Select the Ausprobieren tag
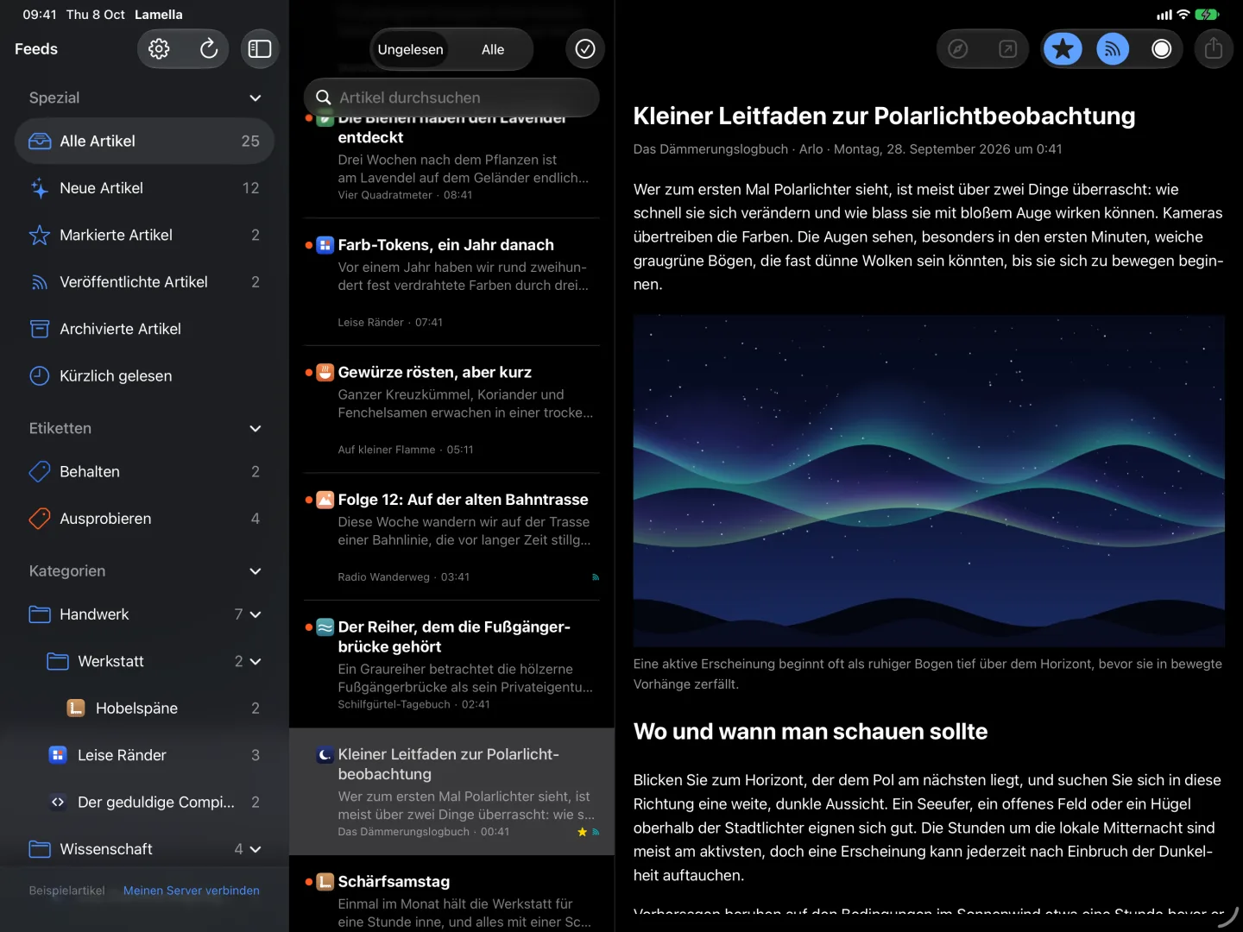Viewport: 1243px width, 932px height. point(144,519)
